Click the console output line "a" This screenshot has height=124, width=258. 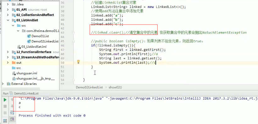pyautogui.click(x=20, y=103)
